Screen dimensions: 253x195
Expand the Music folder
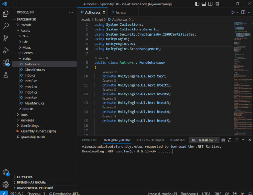tap(45, 47)
